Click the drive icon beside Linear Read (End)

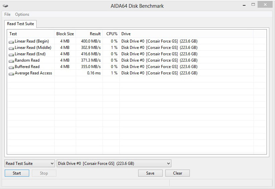coord(11,55)
